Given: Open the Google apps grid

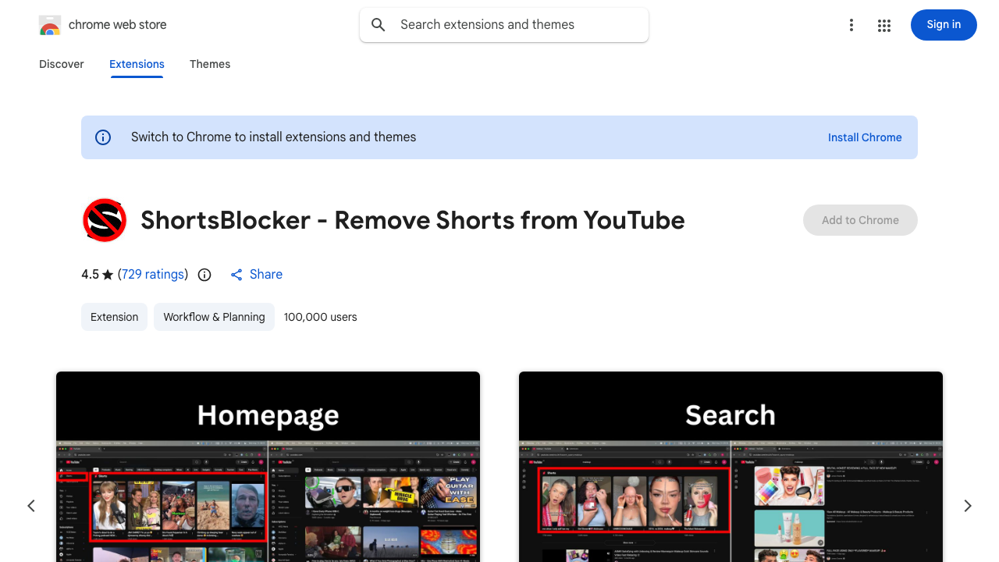Looking at the screenshot, I should [x=884, y=25].
